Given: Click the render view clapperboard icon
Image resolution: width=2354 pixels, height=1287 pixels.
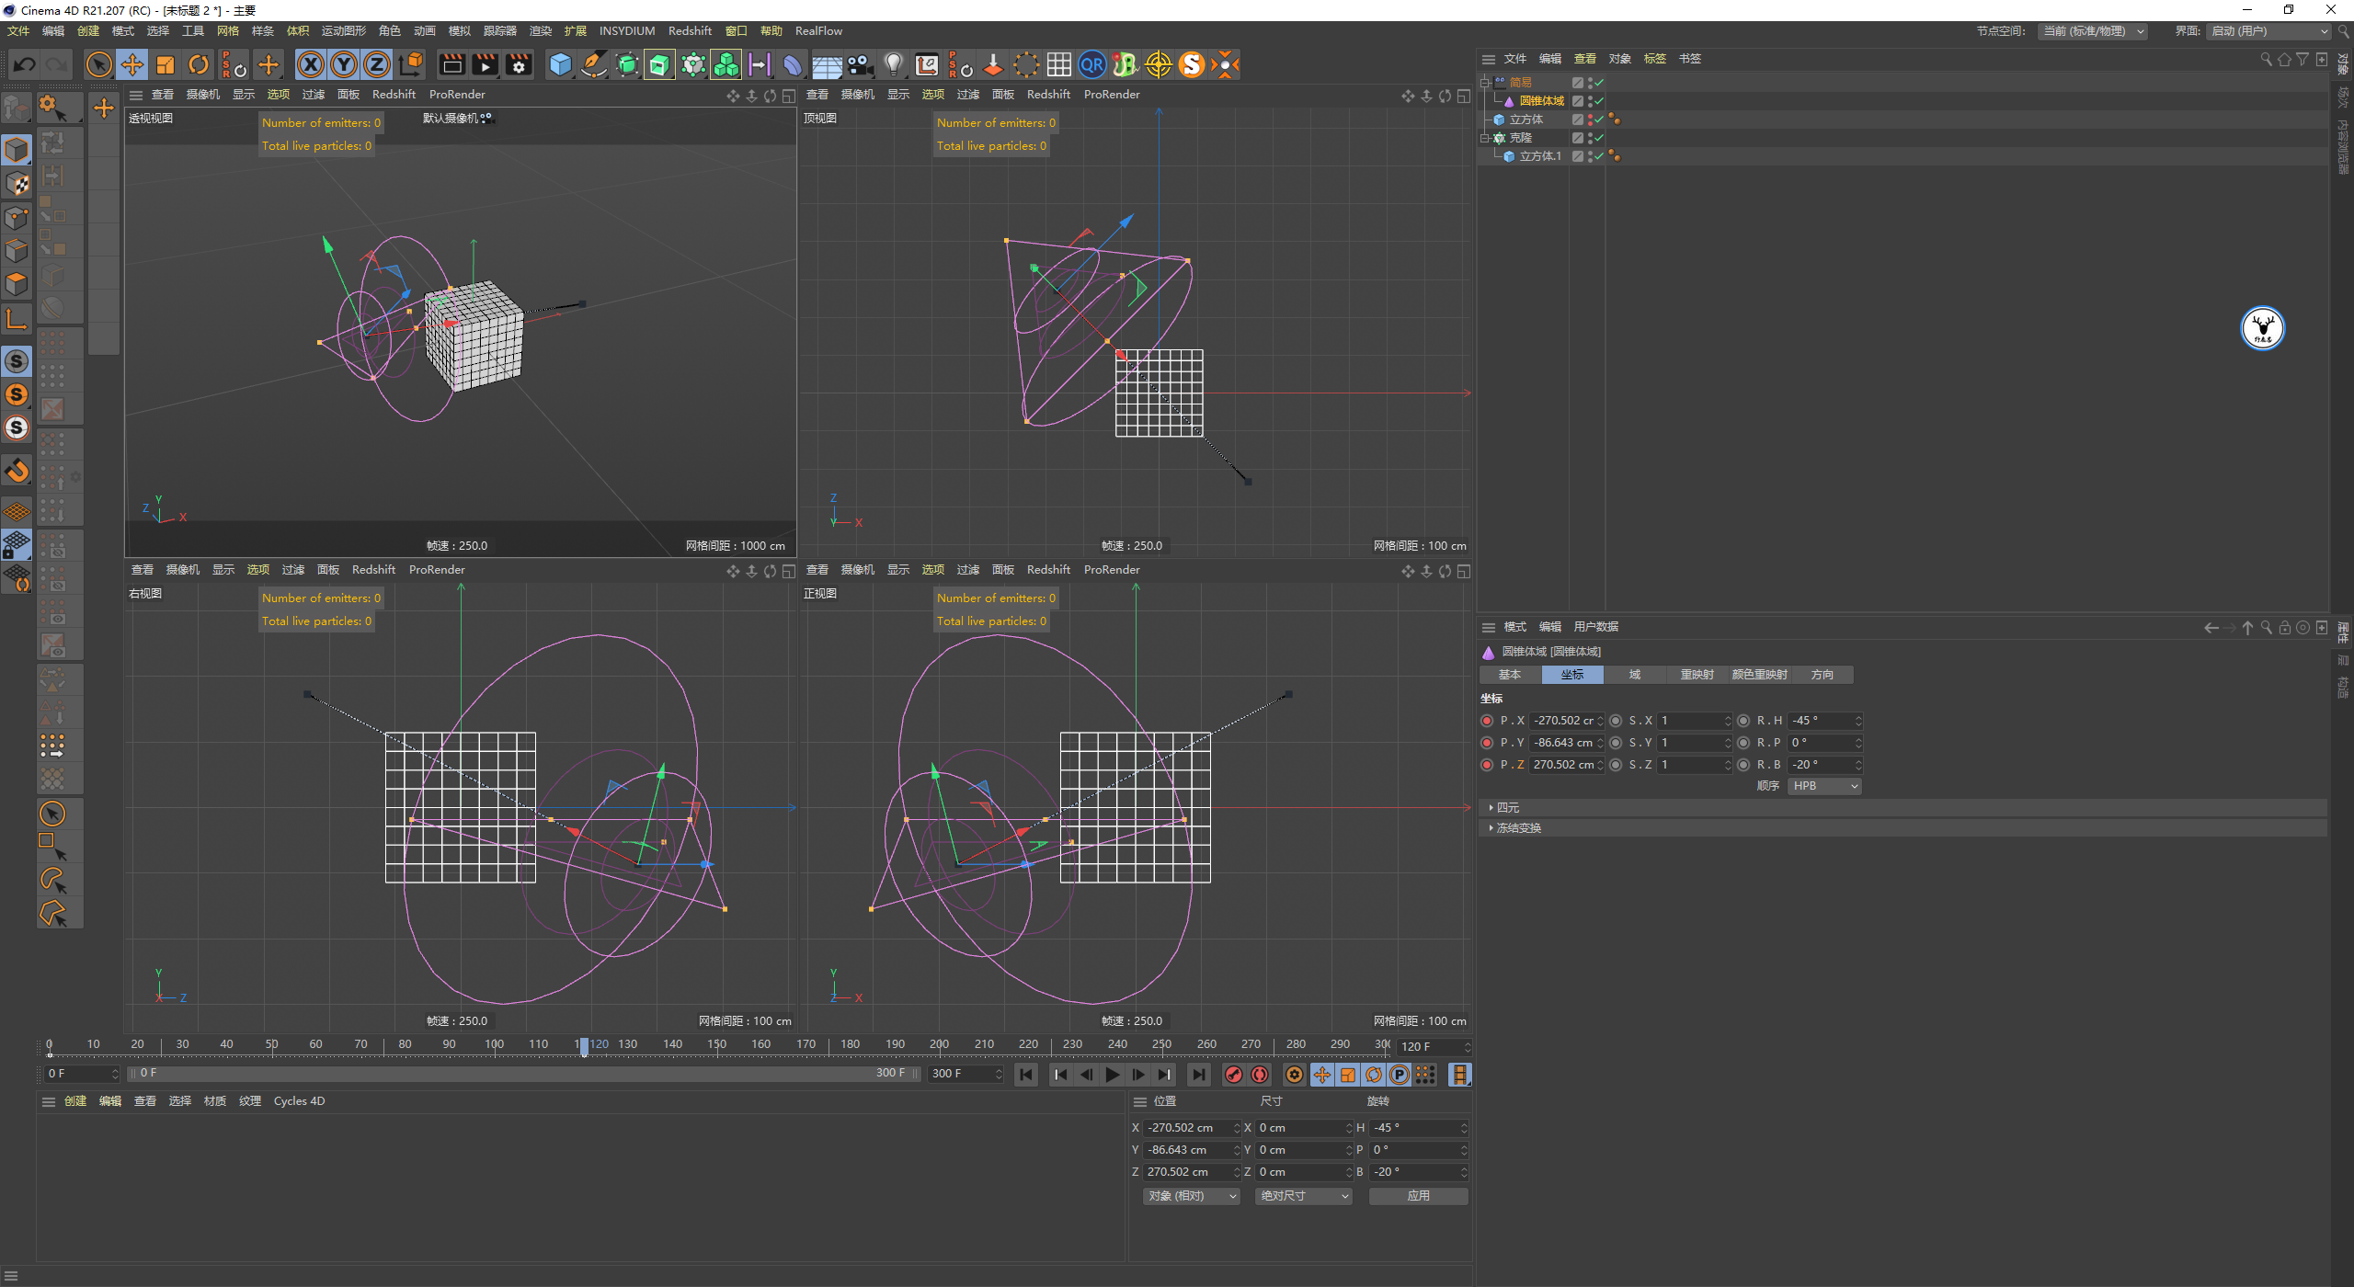Looking at the screenshot, I should point(451,64).
